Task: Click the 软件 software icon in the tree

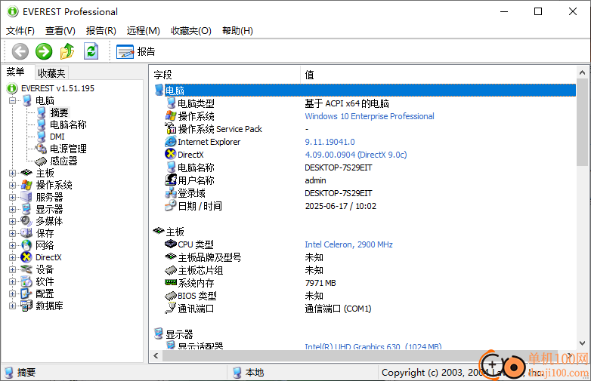Action: [x=26, y=281]
